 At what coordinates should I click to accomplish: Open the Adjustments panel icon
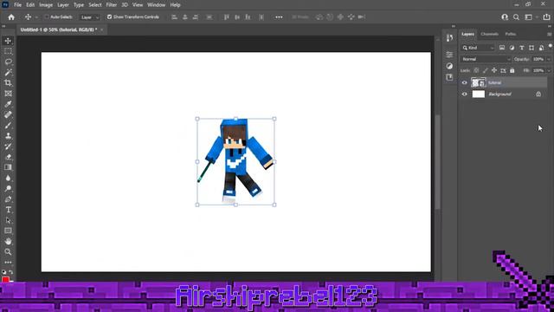click(x=449, y=66)
